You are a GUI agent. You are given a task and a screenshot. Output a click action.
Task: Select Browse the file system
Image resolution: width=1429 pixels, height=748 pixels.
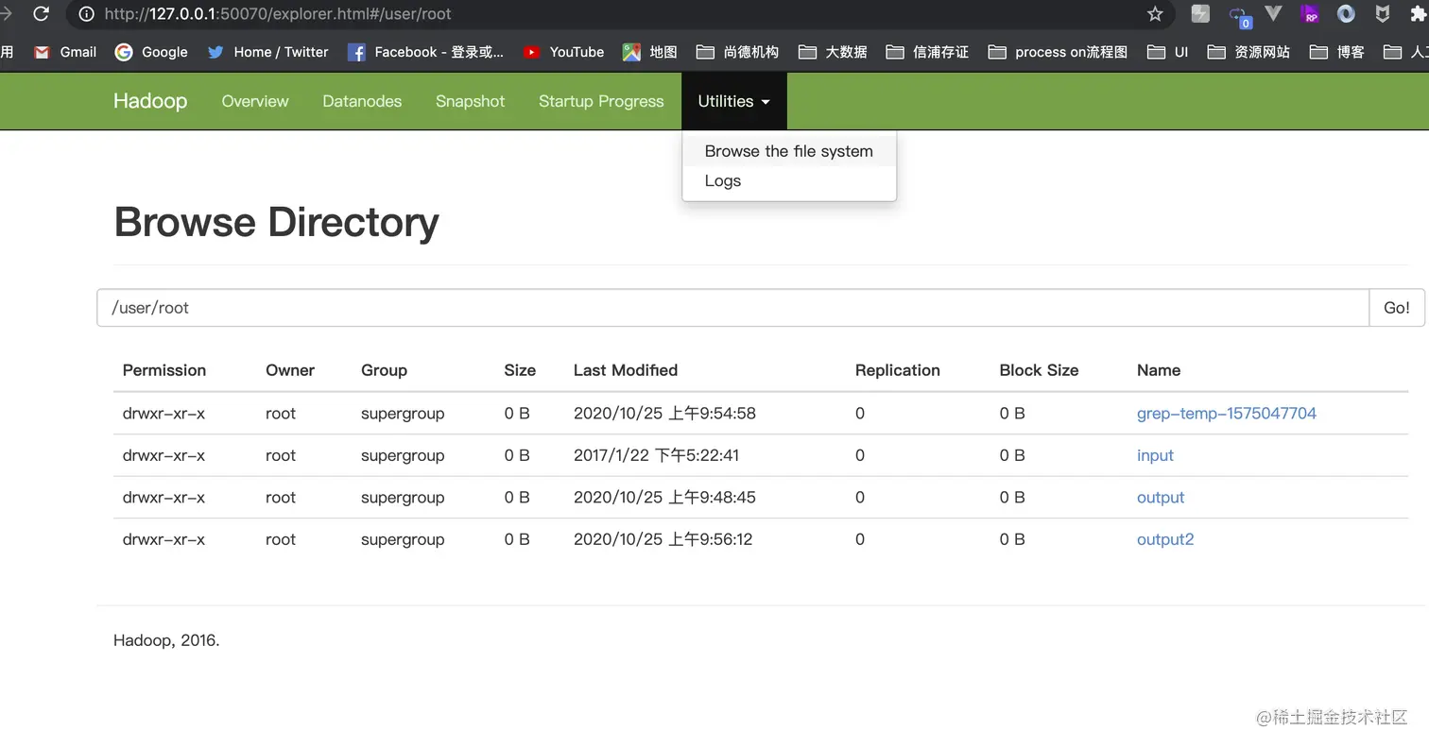coord(789,151)
